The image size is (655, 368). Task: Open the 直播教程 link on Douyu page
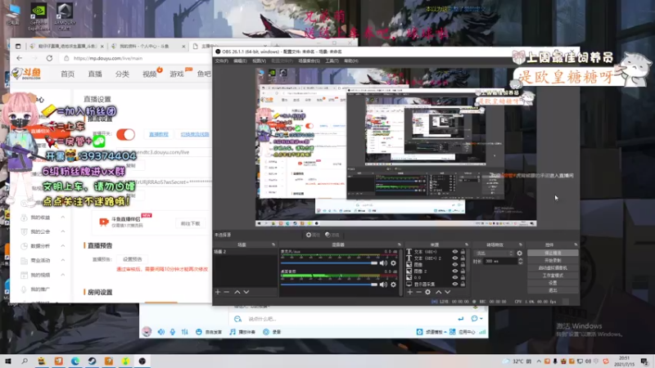[159, 134]
